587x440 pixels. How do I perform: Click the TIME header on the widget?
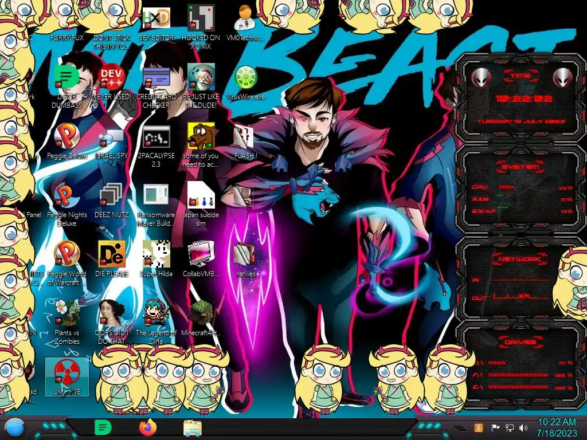point(521,76)
